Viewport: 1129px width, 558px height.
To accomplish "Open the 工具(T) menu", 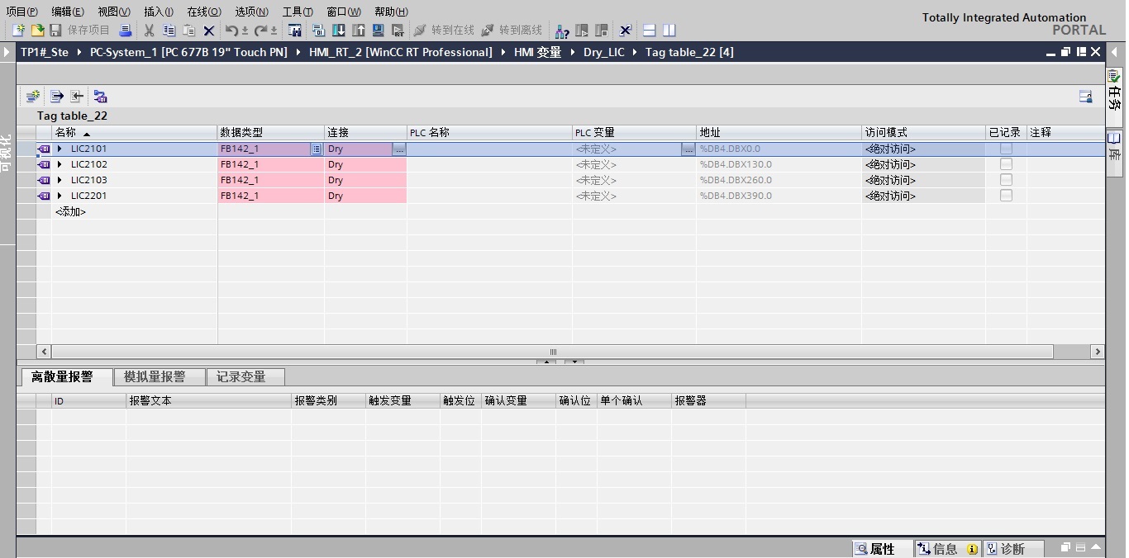I will click(298, 12).
